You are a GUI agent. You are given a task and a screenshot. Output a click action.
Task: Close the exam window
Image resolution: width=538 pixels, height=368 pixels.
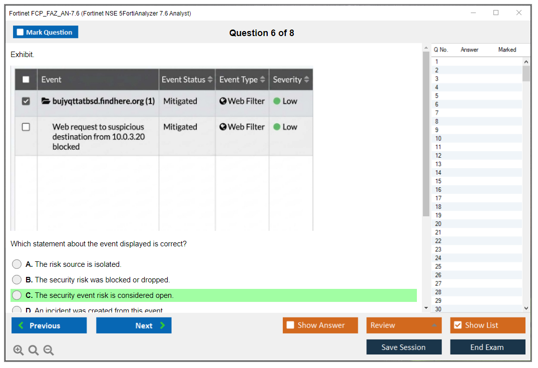coord(519,13)
